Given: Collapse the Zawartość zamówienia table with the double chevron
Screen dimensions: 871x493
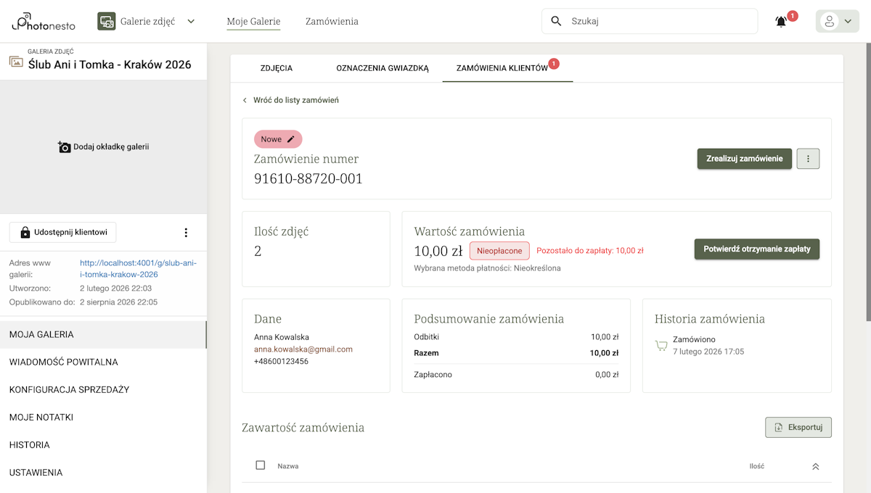Looking at the screenshot, I should click(x=817, y=465).
